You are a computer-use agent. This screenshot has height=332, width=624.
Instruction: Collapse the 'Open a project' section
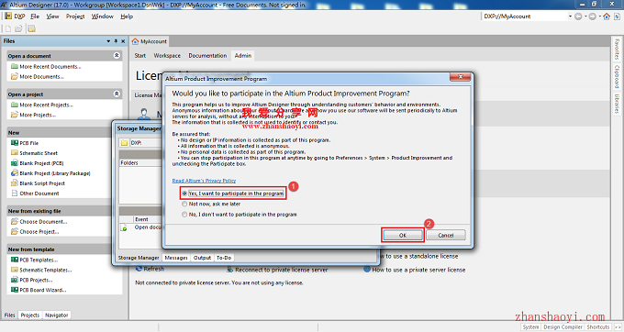coord(117,94)
